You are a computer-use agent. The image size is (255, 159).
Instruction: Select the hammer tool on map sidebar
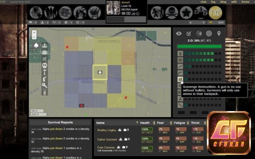point(44,72)
